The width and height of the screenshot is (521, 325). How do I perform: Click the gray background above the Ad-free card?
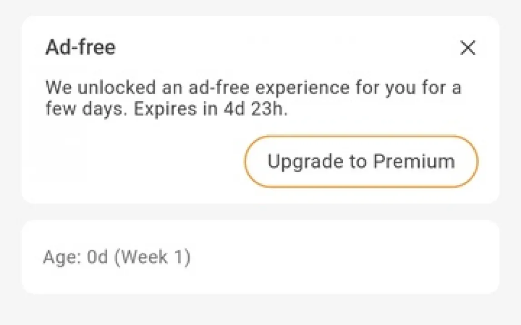point(260,7)
